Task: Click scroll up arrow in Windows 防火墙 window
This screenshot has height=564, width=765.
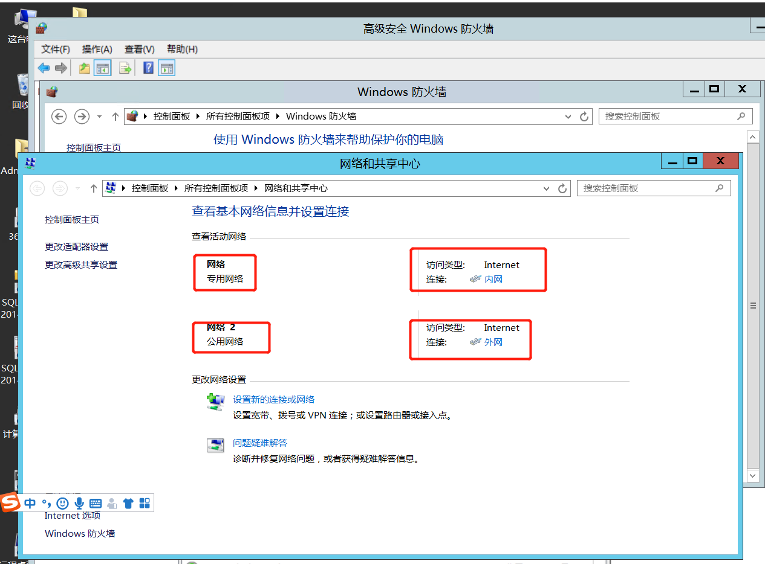Action: (753, 138)
